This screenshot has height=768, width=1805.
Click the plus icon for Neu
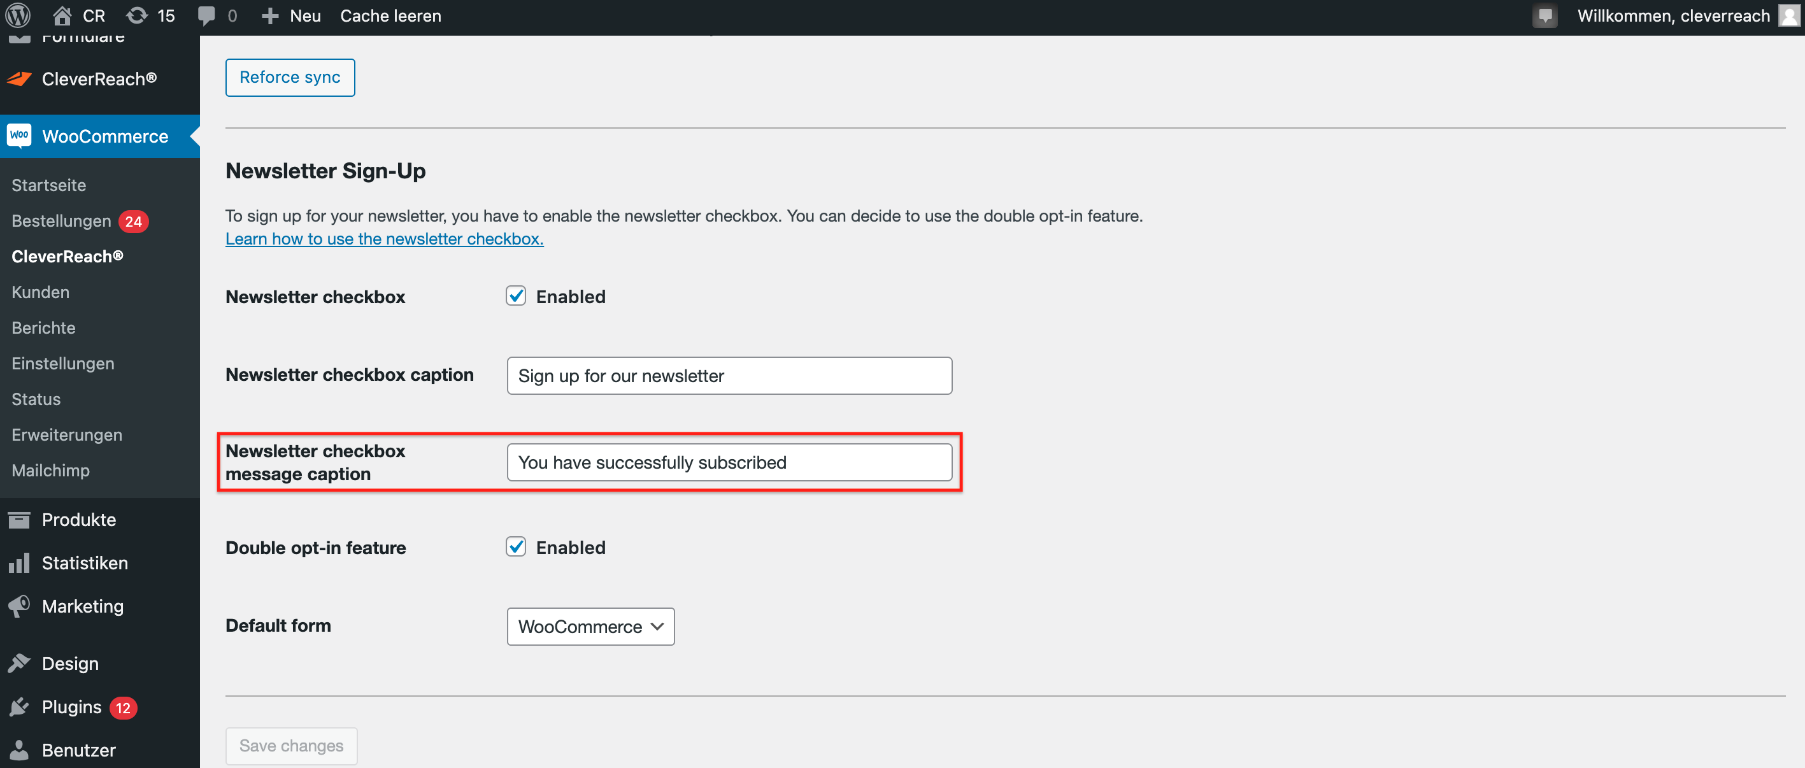pos(270,15)
